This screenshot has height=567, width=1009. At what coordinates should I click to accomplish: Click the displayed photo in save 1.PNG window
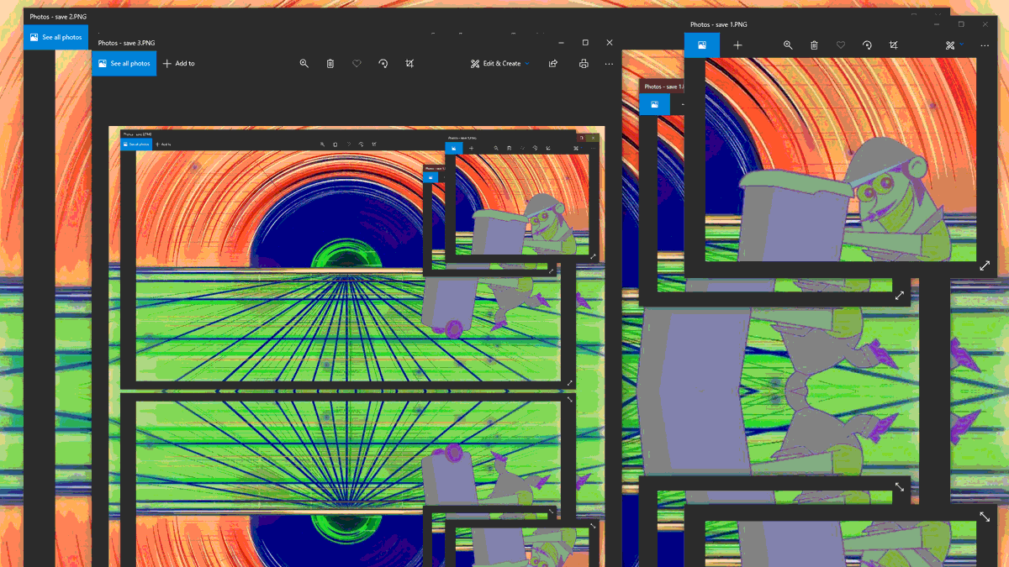pyautogui.click(x=841, y=160)
